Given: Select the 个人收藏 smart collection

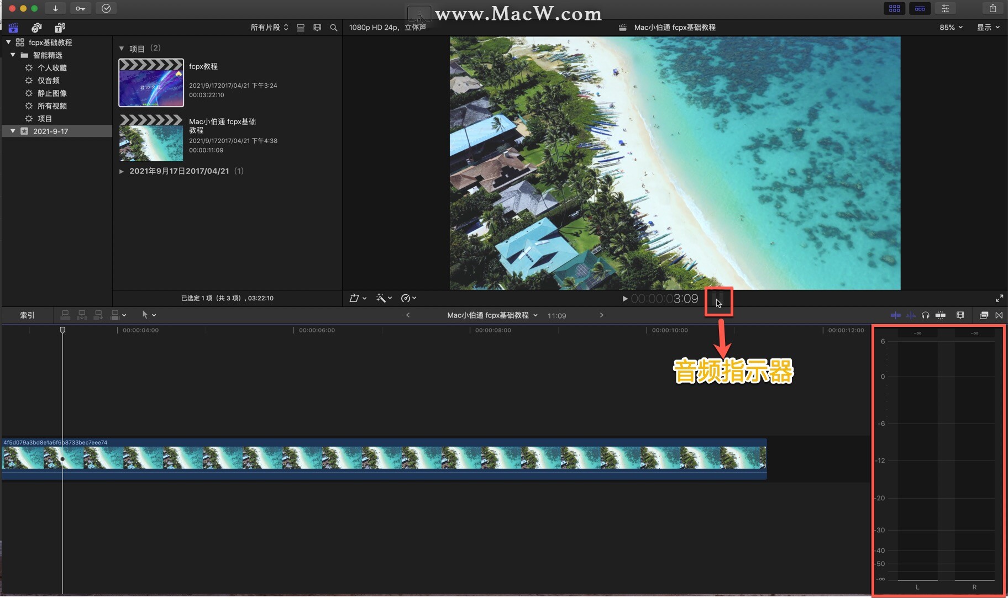Looking at the screenshot, I should tap(52, 68).
